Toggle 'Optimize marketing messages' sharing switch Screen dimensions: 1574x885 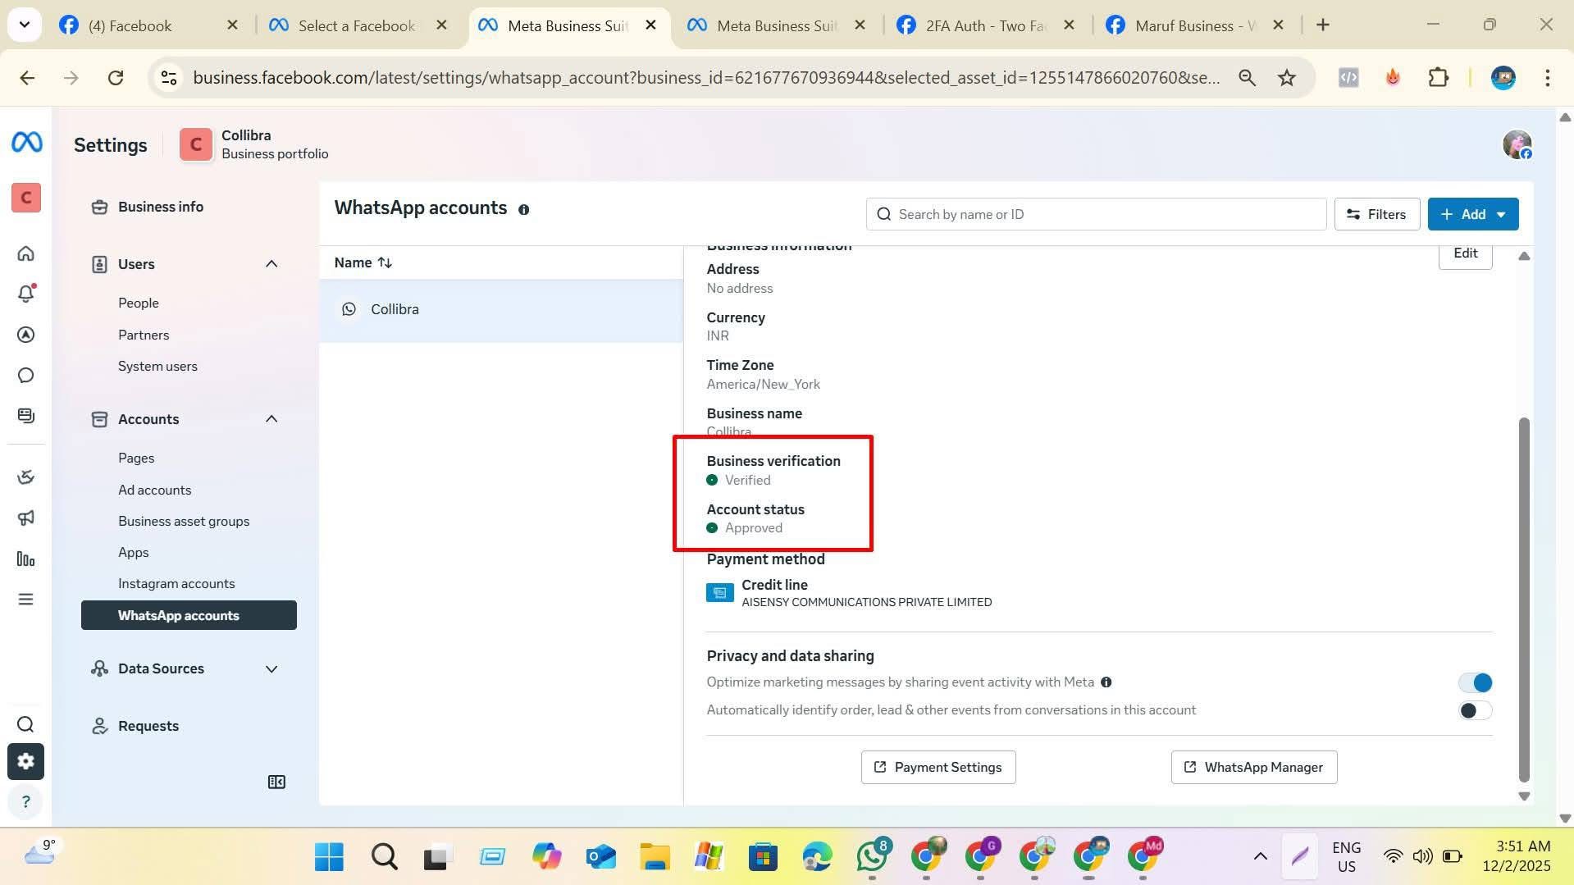pyautogui.click(x=1475, y=682)
